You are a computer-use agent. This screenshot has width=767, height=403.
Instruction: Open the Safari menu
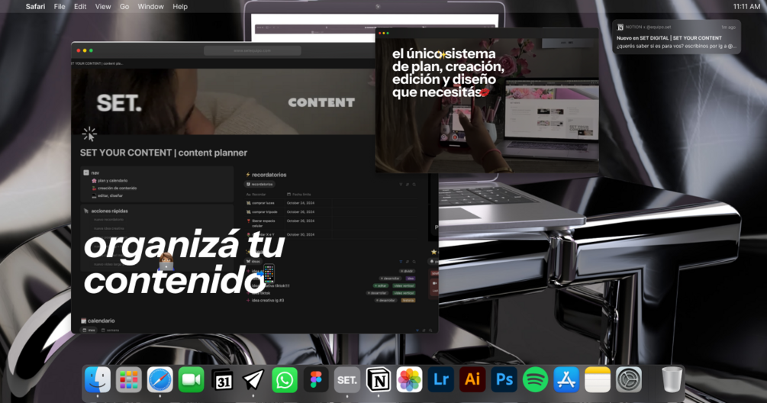(35, 6)
